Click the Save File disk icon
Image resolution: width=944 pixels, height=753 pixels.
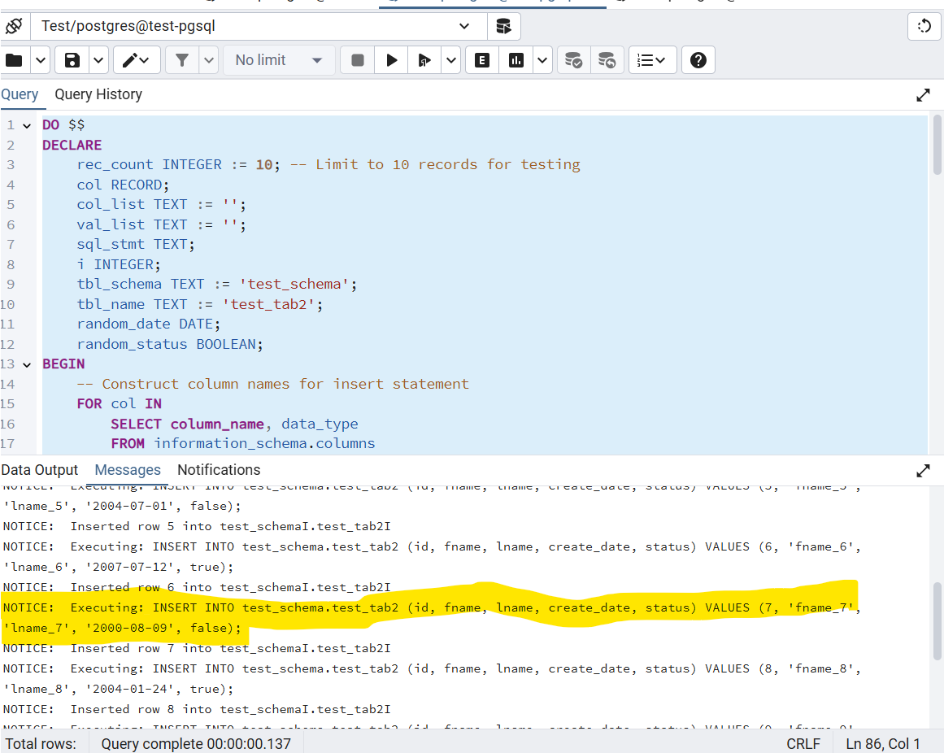pyautogui.click(x=72, y=60)
